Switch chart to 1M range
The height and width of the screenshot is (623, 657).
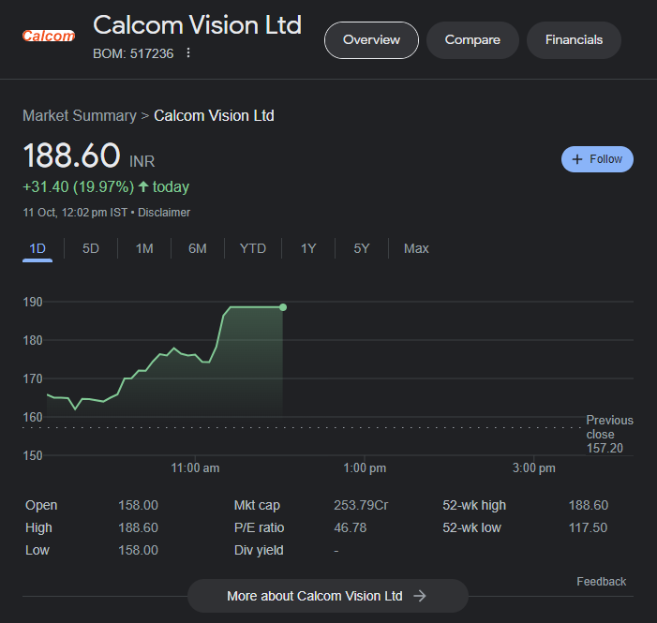click(x=144, y=248)
